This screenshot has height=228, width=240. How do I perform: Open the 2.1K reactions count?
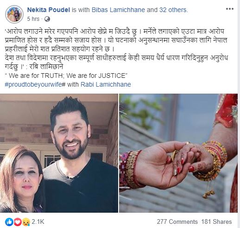(x=38, y=222)
